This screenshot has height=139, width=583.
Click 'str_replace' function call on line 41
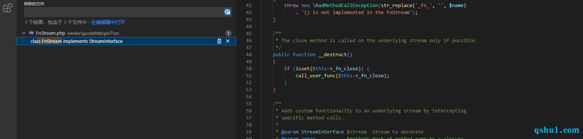[396, 6]
